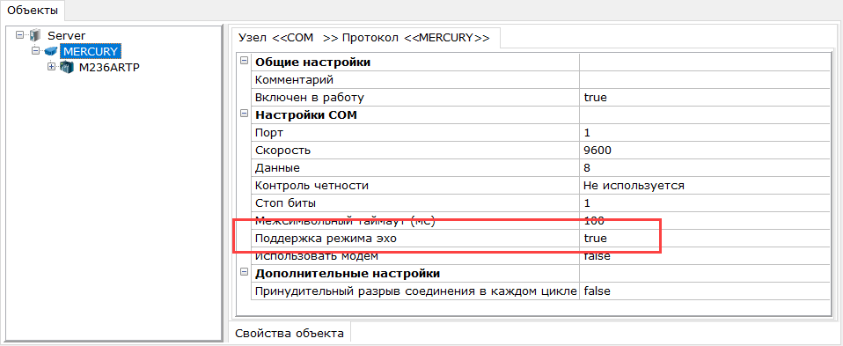843x346 pixels.
Task: Click the Данные value 8
Action: click(705, 168)
